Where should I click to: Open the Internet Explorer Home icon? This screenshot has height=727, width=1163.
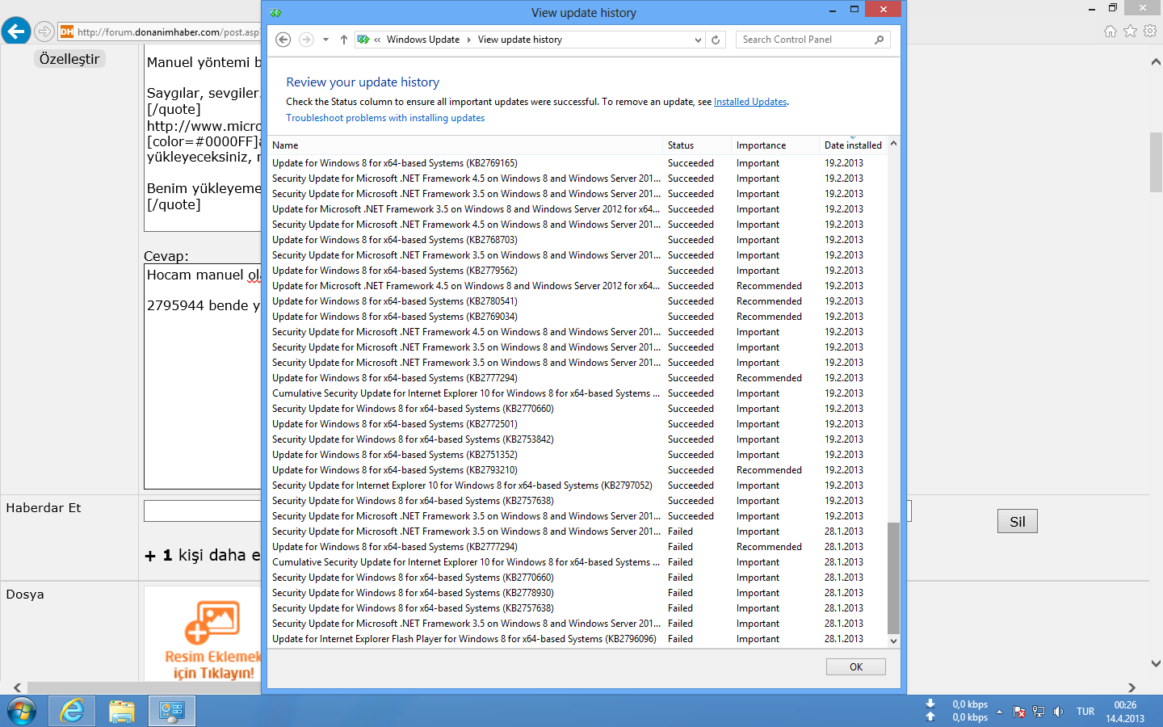point(1111,31)
